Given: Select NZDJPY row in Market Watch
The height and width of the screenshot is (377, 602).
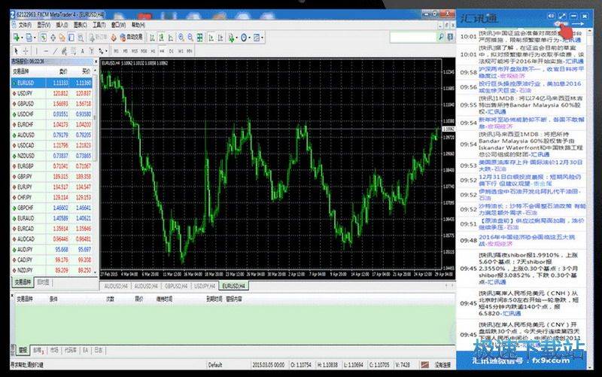Looking at the screenshot, I should coord(51,270).
